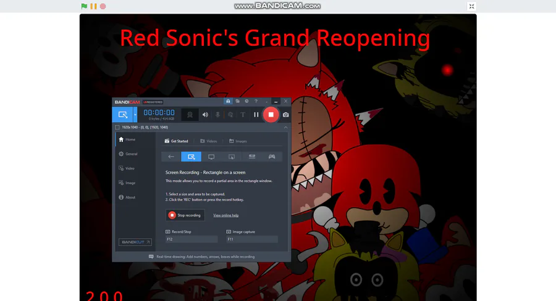This screenshot has width=556, height=301.
Task: Open the output folder icon
Action: pos(238,101)
